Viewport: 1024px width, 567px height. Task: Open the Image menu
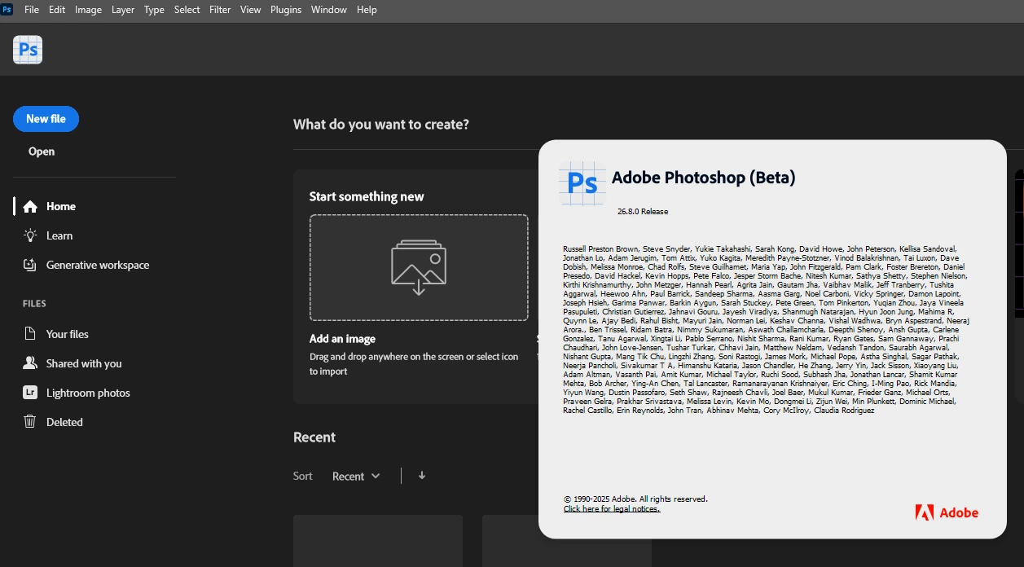click(x=88, y=10)
